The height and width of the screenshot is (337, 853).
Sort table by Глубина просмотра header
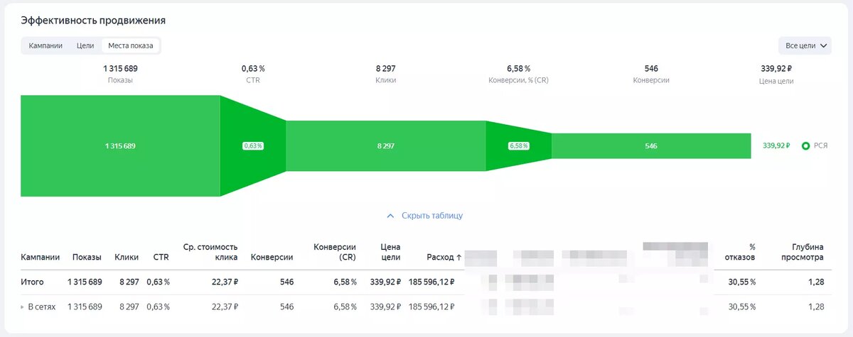(803, 252)
